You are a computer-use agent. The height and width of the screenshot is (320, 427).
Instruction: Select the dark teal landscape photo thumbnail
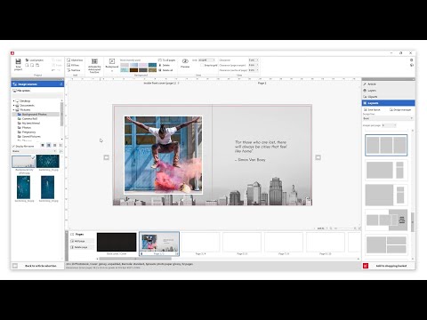[x=48, y=162]
